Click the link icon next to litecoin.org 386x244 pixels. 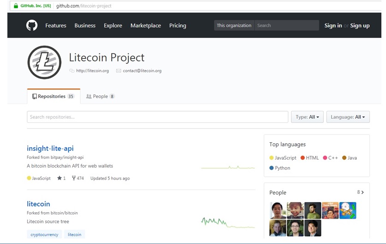pos(72,71)
